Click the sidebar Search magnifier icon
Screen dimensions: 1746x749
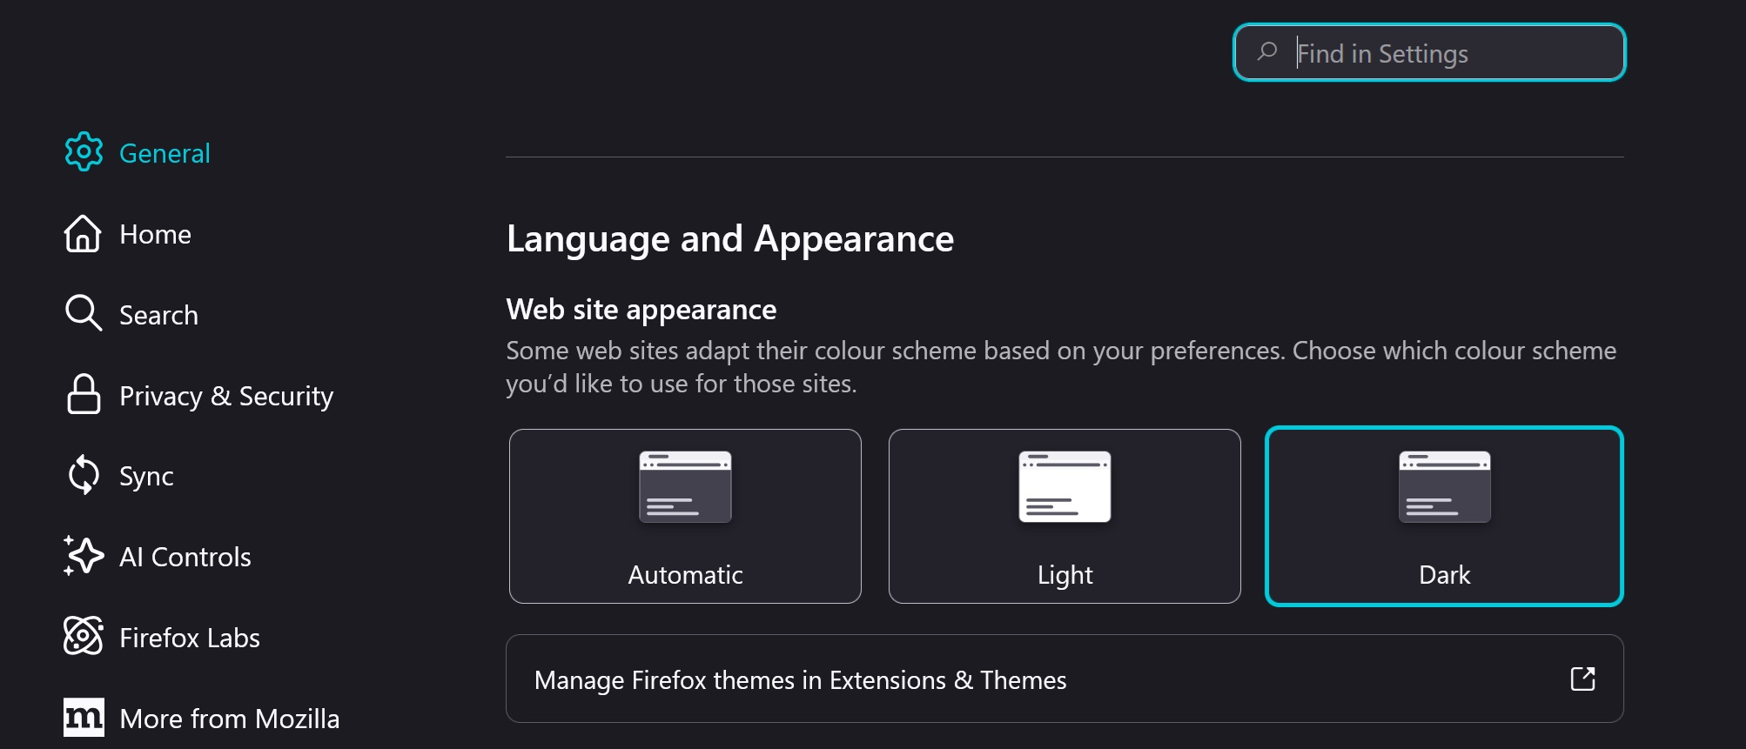pyautogui.click(x=83, y=313)
